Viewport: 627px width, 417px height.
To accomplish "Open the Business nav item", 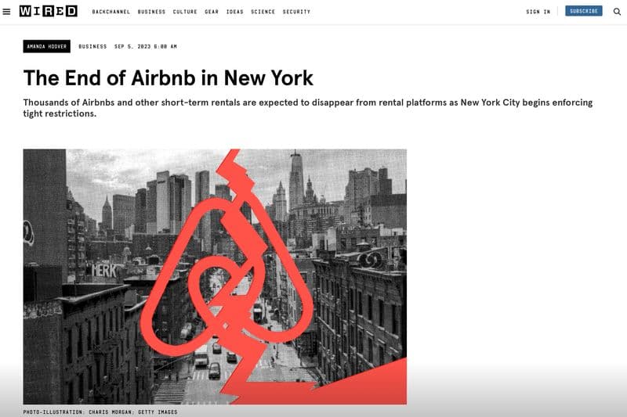I will coord(151,12).
